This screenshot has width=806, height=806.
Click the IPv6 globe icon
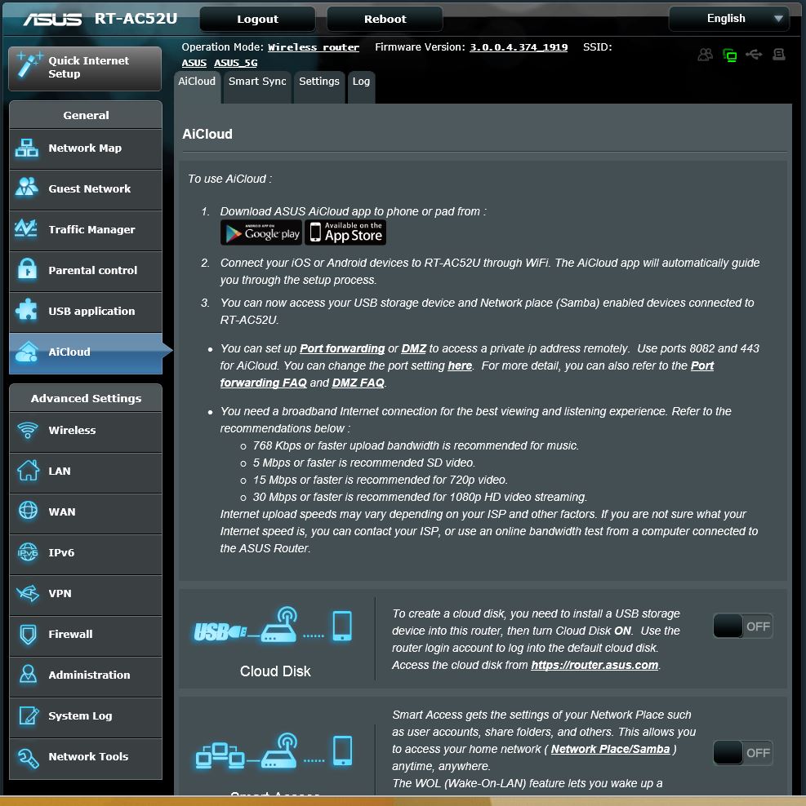(x=28, y=552)
